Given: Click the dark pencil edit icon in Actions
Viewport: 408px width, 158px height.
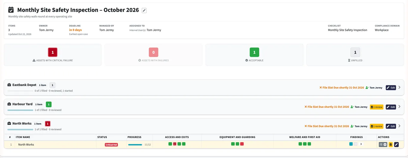Looking at the screenshot, I should tap(396, 145).
